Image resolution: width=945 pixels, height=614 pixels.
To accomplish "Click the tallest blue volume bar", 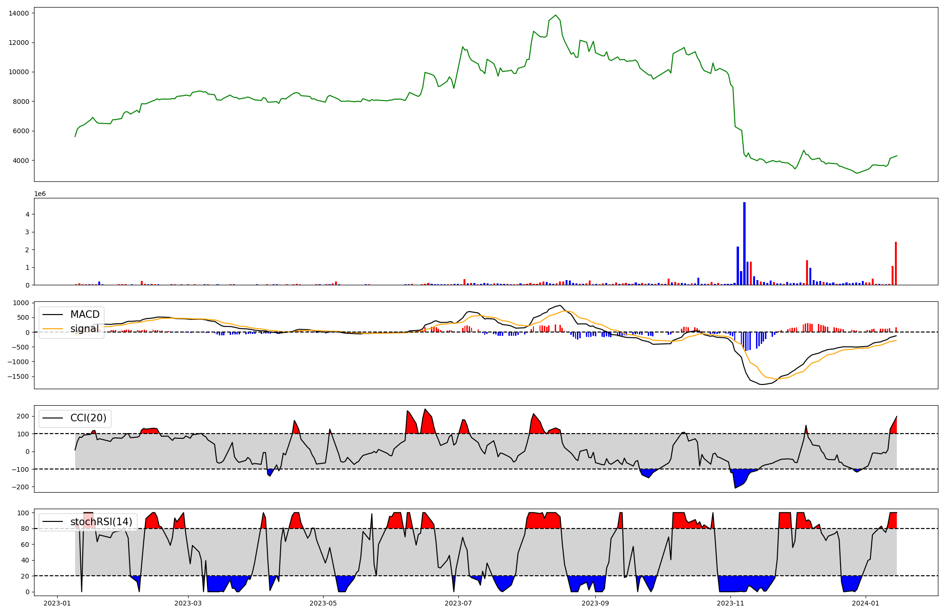I will click(x=744, y=243).
